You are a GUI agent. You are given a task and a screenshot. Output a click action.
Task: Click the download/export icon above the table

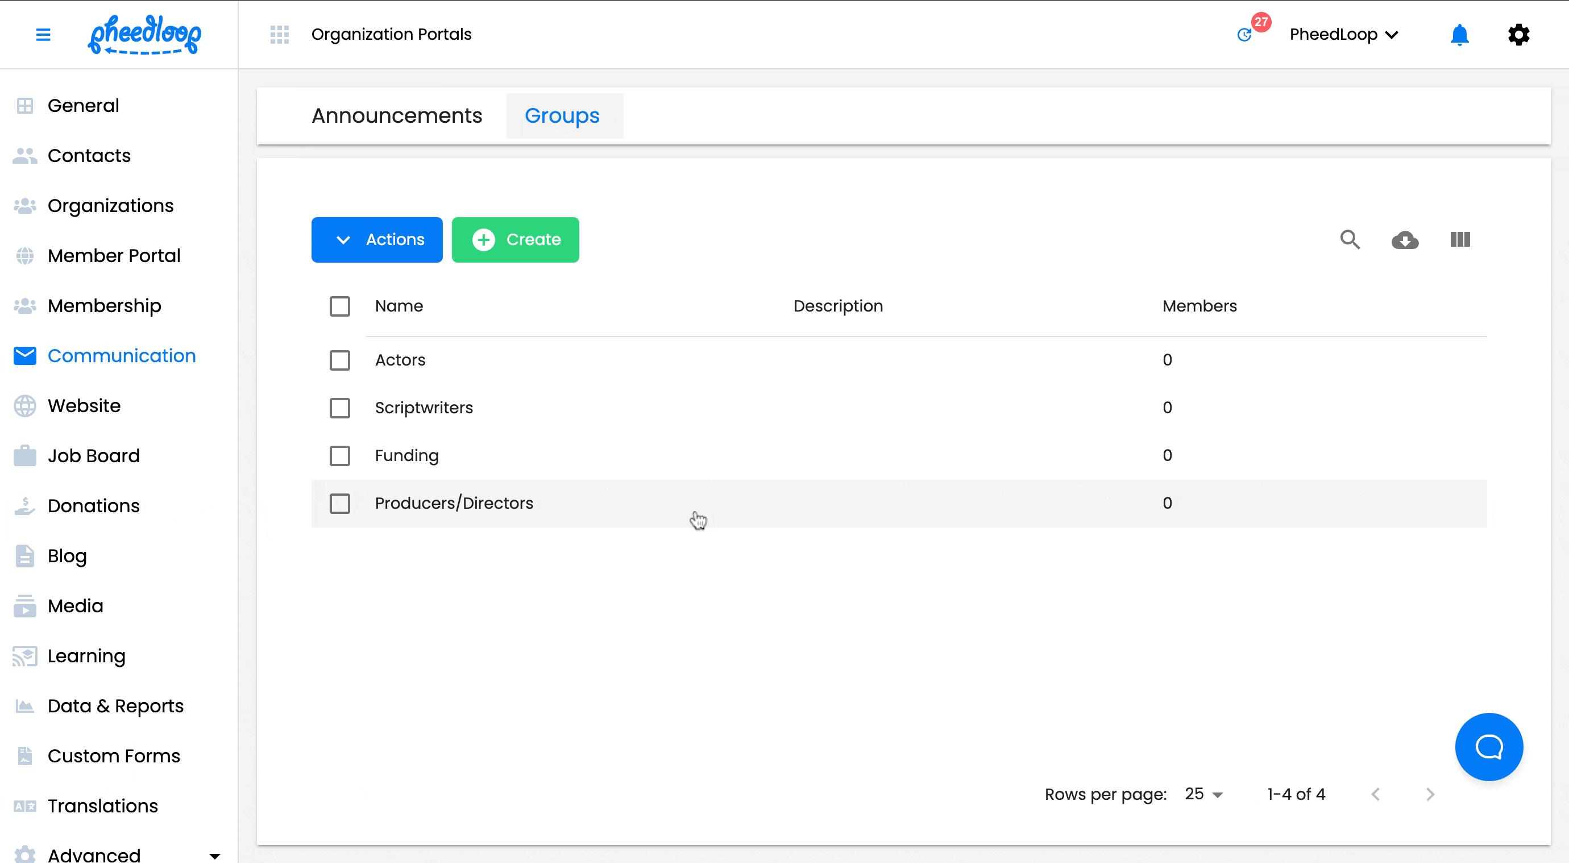coord(1405,240)
